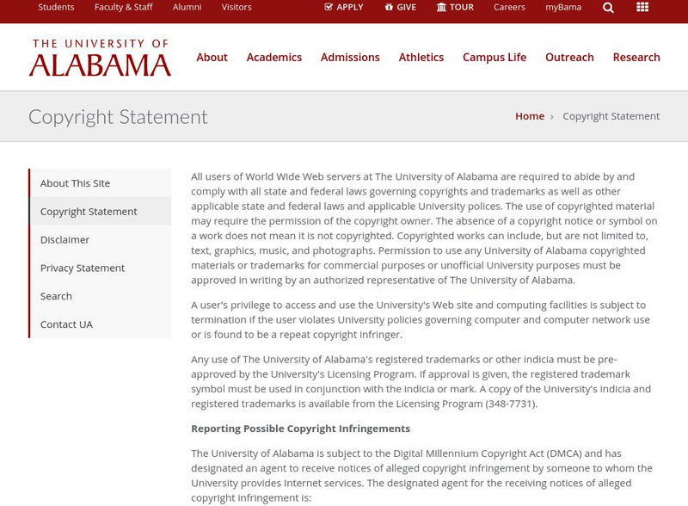Open the Campus Life menu

tap(494, 58)
